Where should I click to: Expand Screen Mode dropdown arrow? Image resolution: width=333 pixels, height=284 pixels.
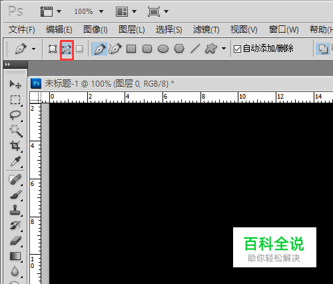click(x=166, y=11)
